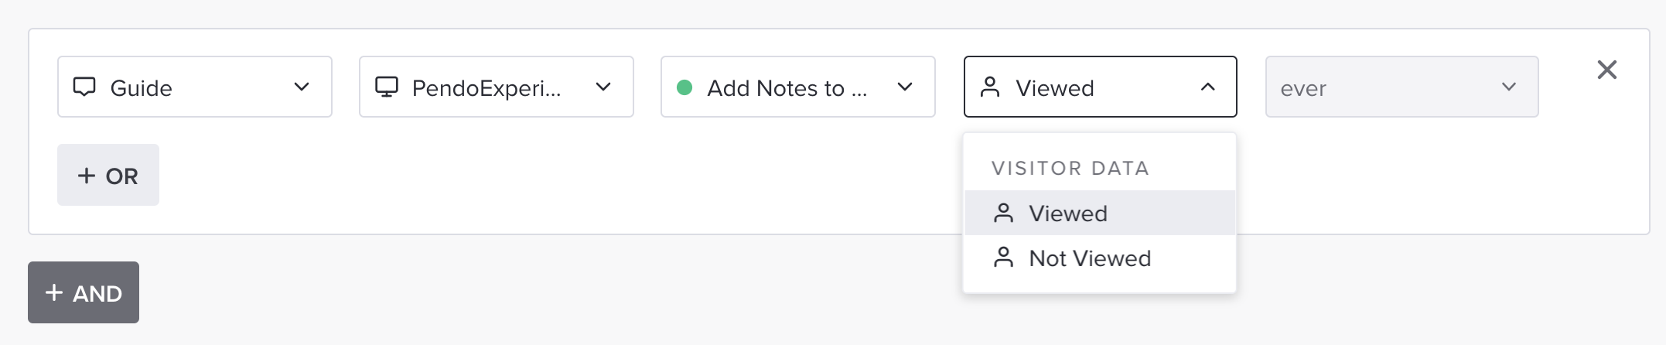Click the person icon beside Viewed option
The height and width of the screenshot is (345, 1666).
coord(1003,213)
